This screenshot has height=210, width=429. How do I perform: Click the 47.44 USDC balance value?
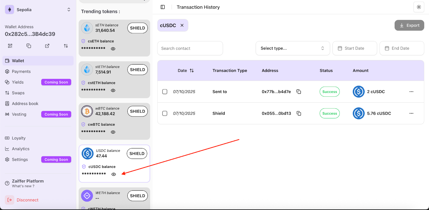point(101,156)
